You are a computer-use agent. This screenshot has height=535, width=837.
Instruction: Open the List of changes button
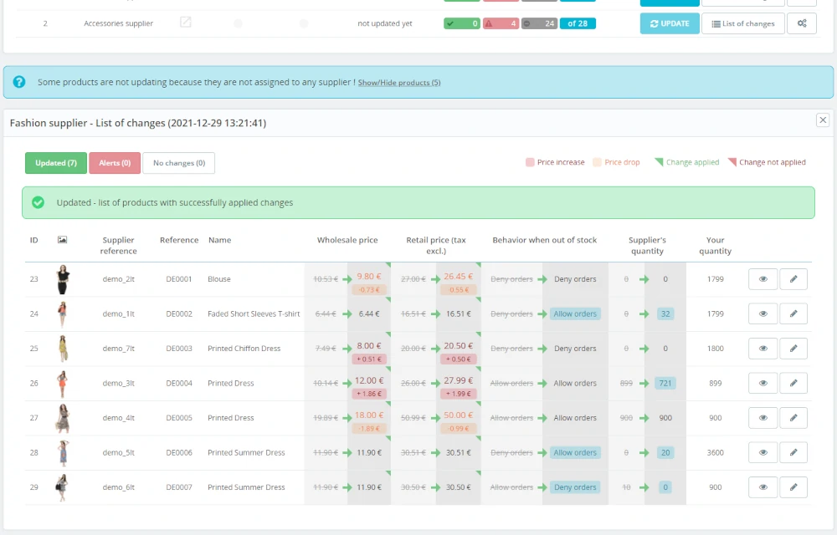tap(742, 23)
